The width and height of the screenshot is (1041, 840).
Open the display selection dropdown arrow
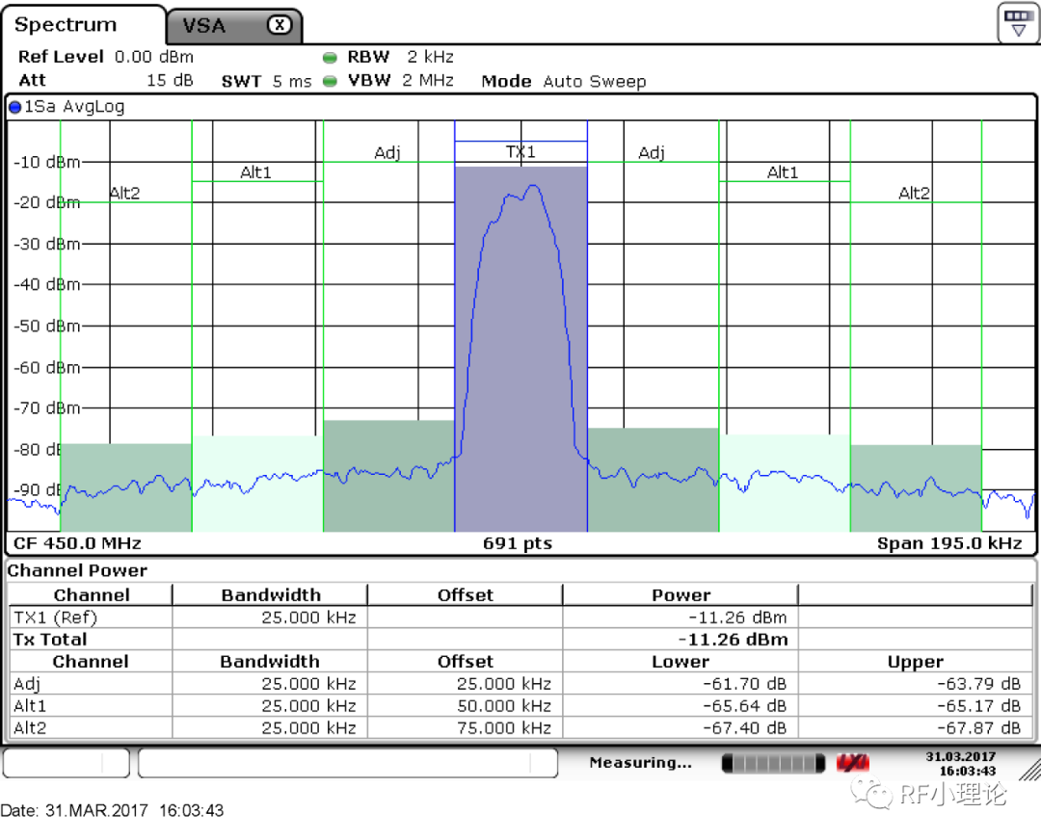coord(1019,31)
